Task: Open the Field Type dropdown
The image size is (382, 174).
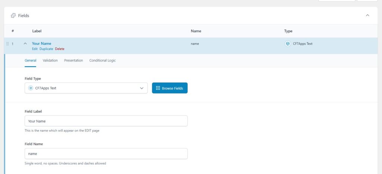Action: [x=86, y=88]
